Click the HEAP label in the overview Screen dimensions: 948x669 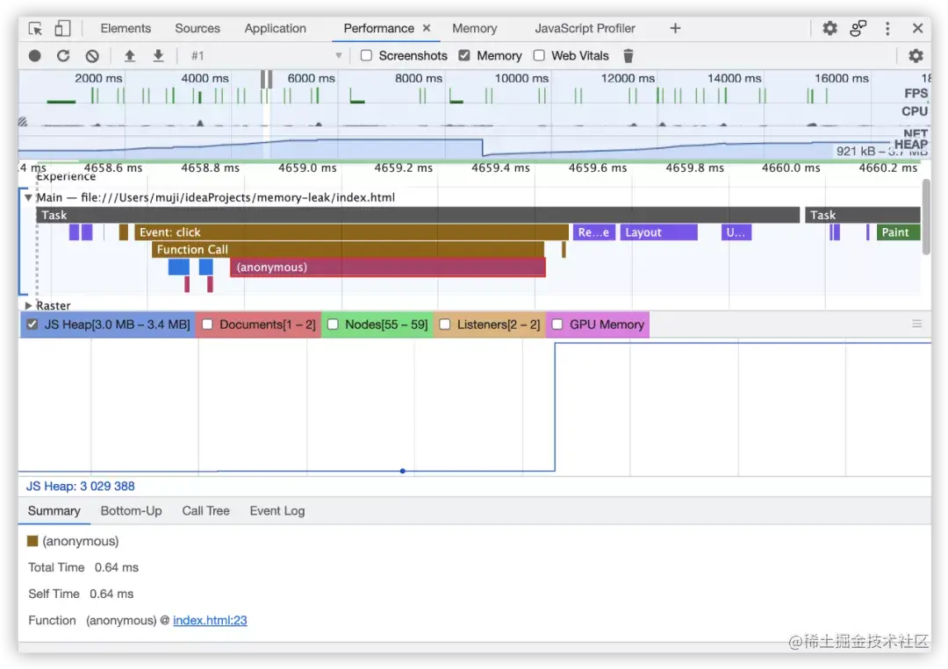(x=910, y=145)
